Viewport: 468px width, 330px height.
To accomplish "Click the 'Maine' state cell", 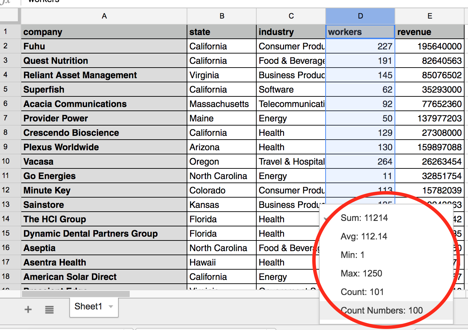I will pyautogui.click(x=222, y=118).
